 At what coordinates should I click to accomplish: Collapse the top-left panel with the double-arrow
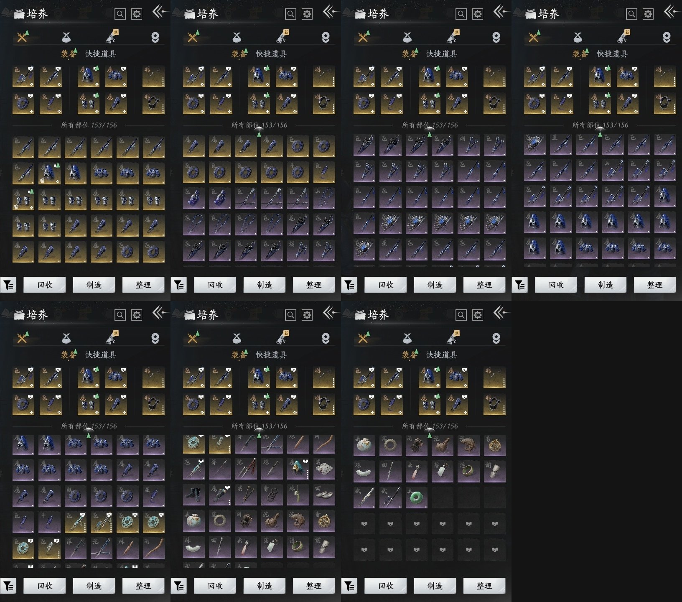160,12
